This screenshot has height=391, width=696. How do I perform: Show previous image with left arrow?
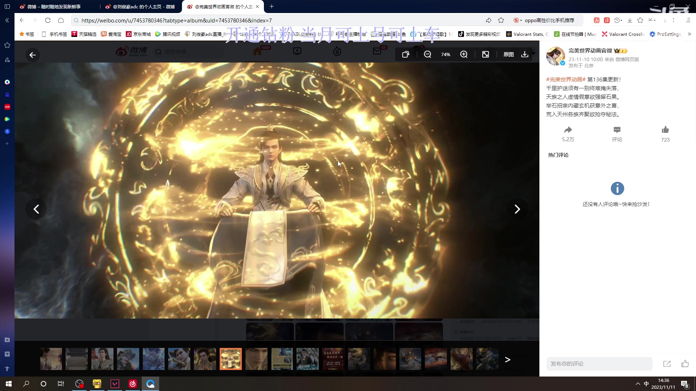pyautogui.click(x=36, y=209)
